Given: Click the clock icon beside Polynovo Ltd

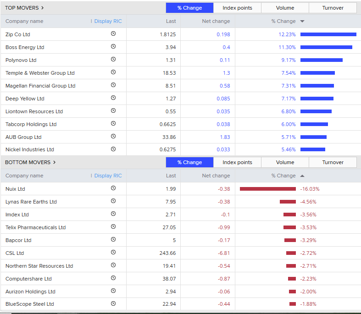Looking at the screenshot, I should [x=113, y=59].
